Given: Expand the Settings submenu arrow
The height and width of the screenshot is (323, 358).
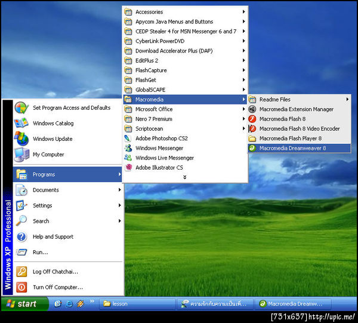Looking at the screenshot, I should (119, 205).
